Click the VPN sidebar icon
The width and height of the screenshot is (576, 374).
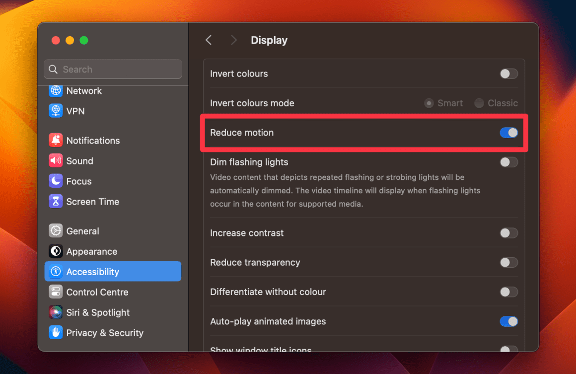point(56,111)
